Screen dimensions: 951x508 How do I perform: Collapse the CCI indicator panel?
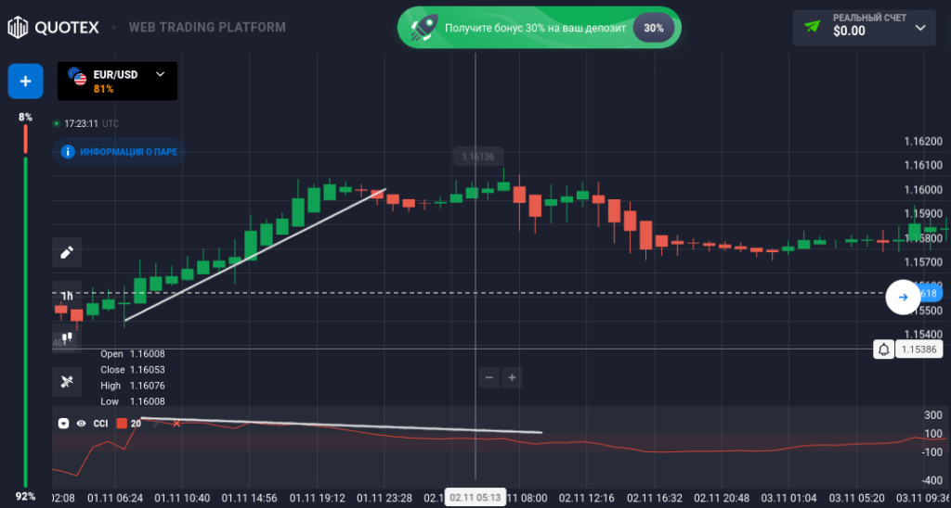[x=63, y=424]
